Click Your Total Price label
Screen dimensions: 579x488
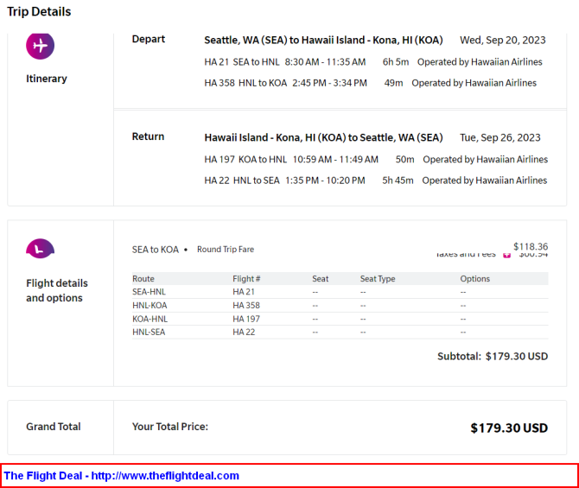tap(170, 427)
